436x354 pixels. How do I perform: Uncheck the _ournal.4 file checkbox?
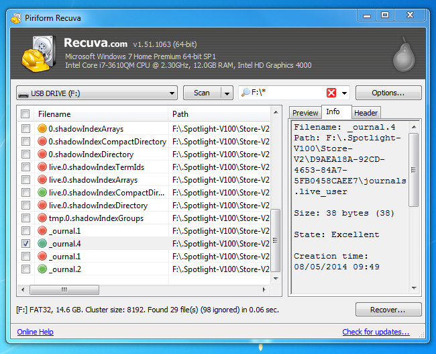point(25,244)
